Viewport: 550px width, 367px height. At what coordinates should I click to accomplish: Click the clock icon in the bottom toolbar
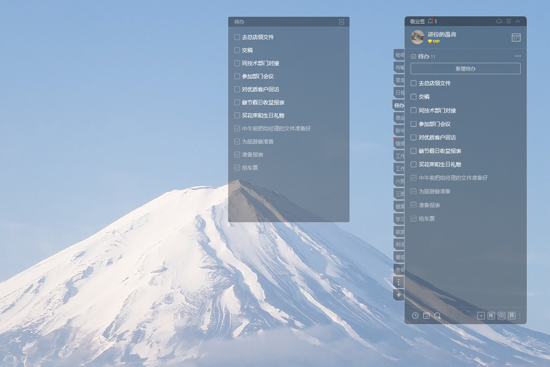click(x=415, y=316)
